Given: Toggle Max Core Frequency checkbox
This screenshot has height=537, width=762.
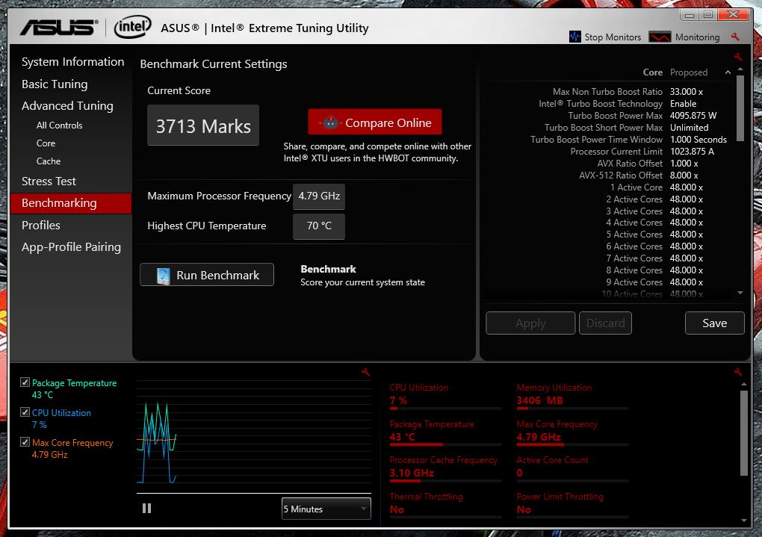Looking at the screenshot, I should coord(25,441).
